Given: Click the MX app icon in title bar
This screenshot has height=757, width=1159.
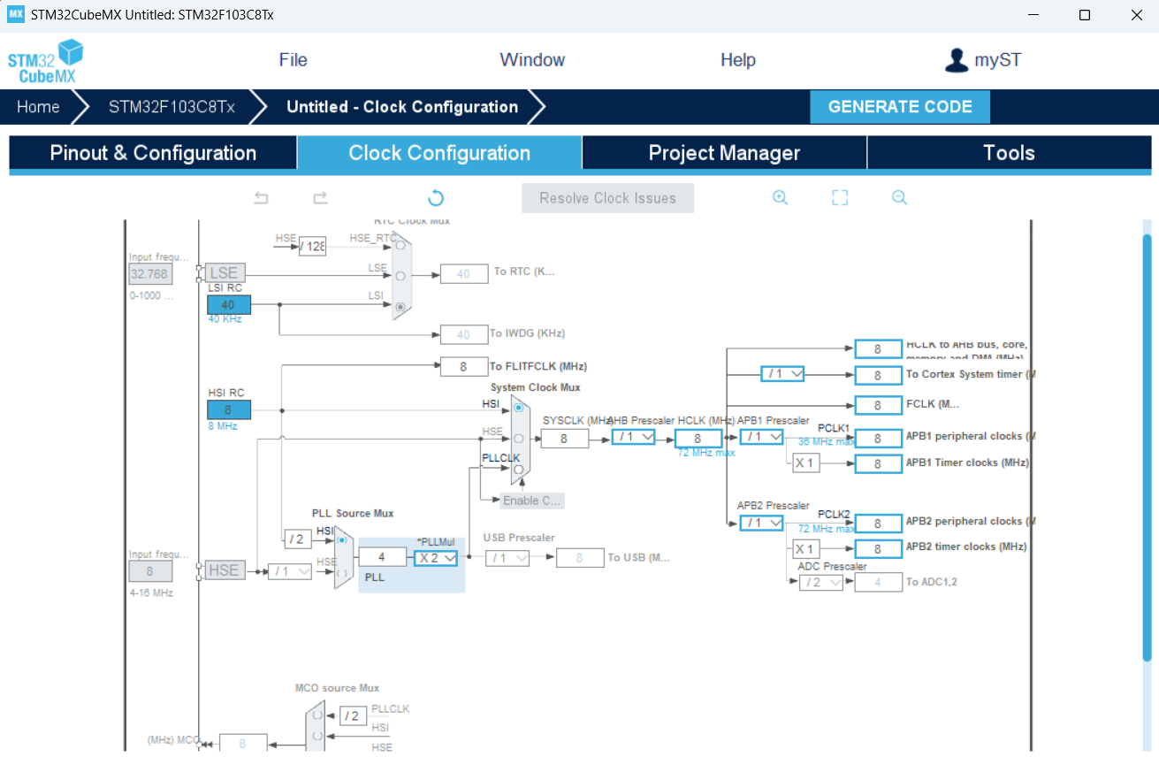Looking at the screenshot, I should (x=15, y=14).
